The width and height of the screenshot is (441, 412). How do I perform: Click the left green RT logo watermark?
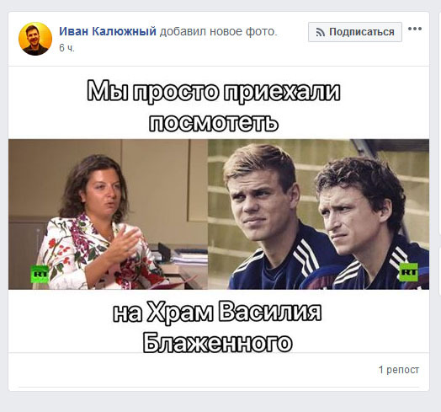point(40,274)
